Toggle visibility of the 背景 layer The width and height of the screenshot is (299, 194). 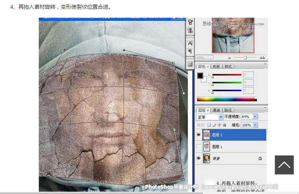coord(199,158)
